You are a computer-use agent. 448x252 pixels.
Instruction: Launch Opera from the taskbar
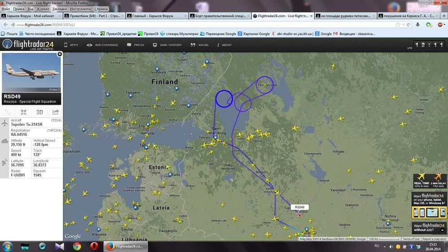pyautogui.click(x=94, y=246)
